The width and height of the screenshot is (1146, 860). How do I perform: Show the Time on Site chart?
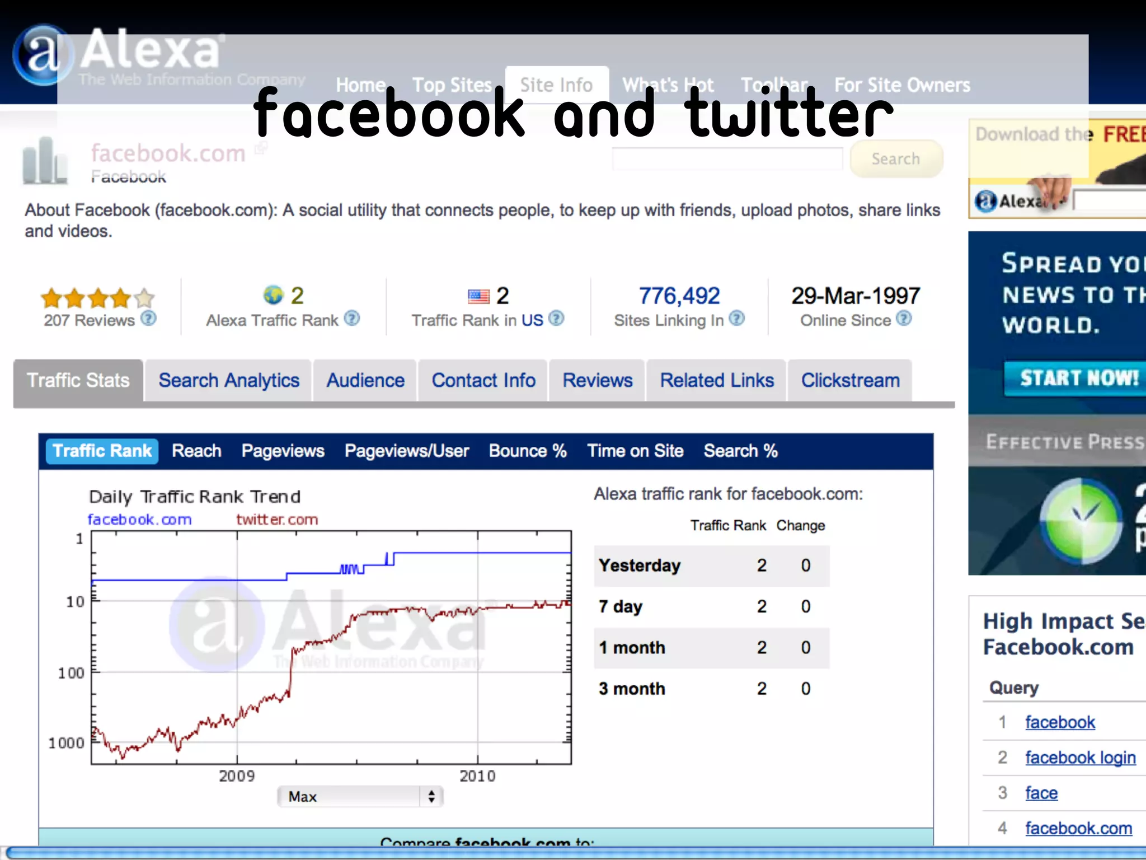[635, 451]
